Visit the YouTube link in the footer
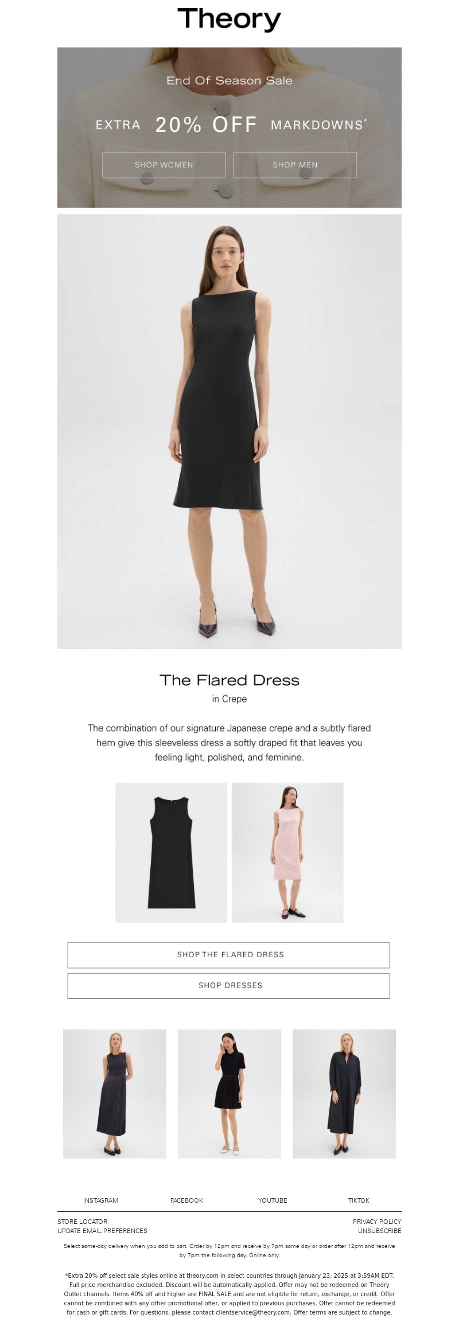 (273, 1200)
